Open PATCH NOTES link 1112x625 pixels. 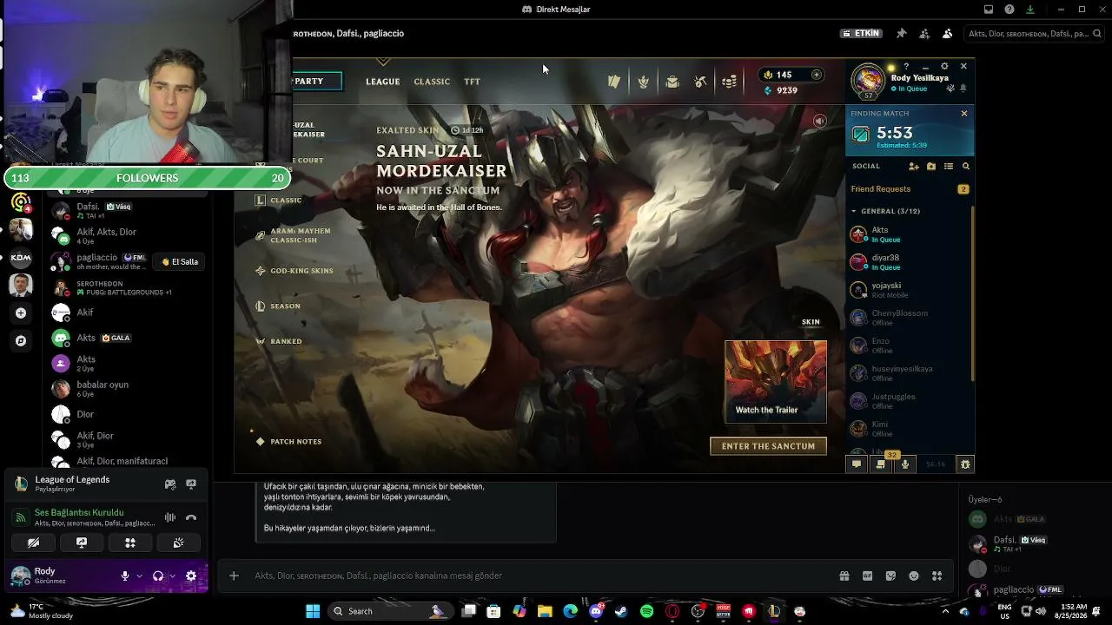295,442
